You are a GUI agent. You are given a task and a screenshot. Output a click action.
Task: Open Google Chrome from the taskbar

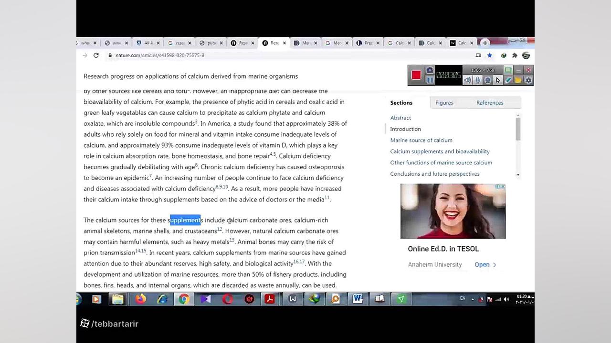[184, 299]
